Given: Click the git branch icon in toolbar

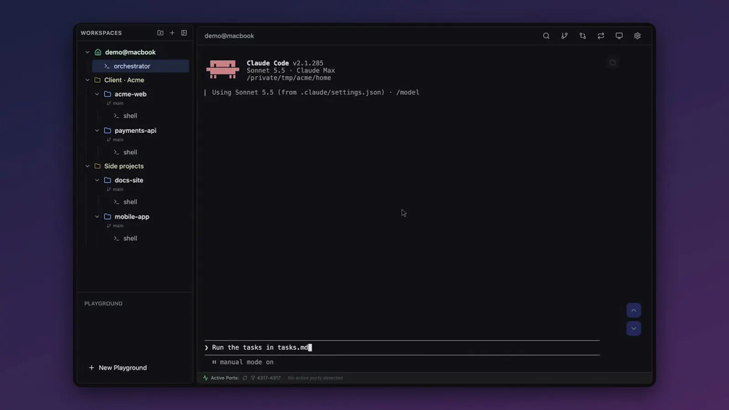Looking at the screenshot, I should [564, 36].
